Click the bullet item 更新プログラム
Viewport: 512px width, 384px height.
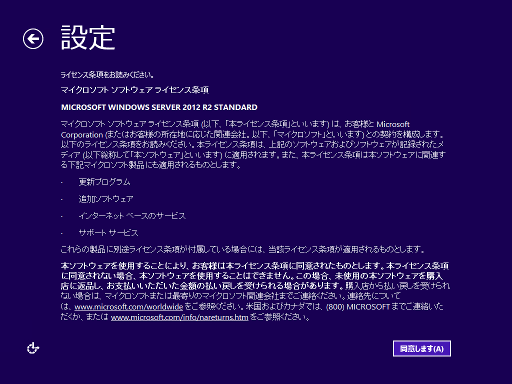104,182
